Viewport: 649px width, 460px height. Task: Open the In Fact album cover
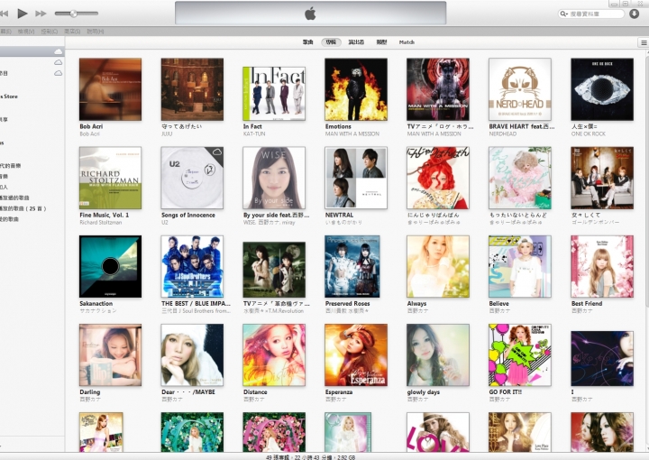(274, 94)
